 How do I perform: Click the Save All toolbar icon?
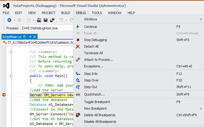pos(52,20)
